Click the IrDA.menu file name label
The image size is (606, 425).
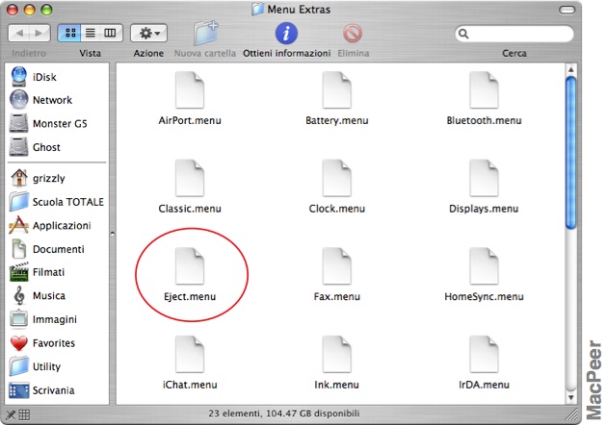tap(484, 385)
